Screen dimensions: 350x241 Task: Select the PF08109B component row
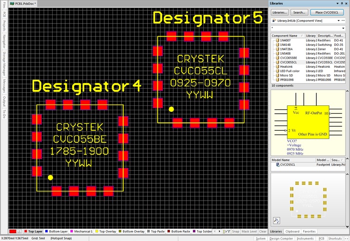309,80
